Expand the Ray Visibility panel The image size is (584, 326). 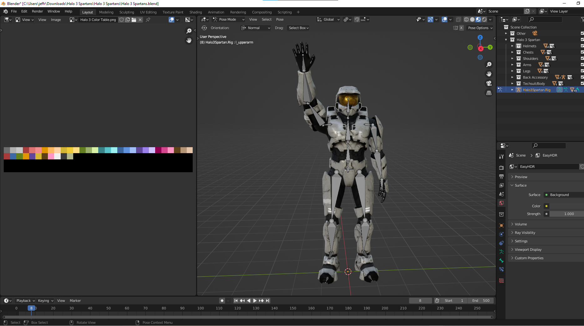click(546, 233)
